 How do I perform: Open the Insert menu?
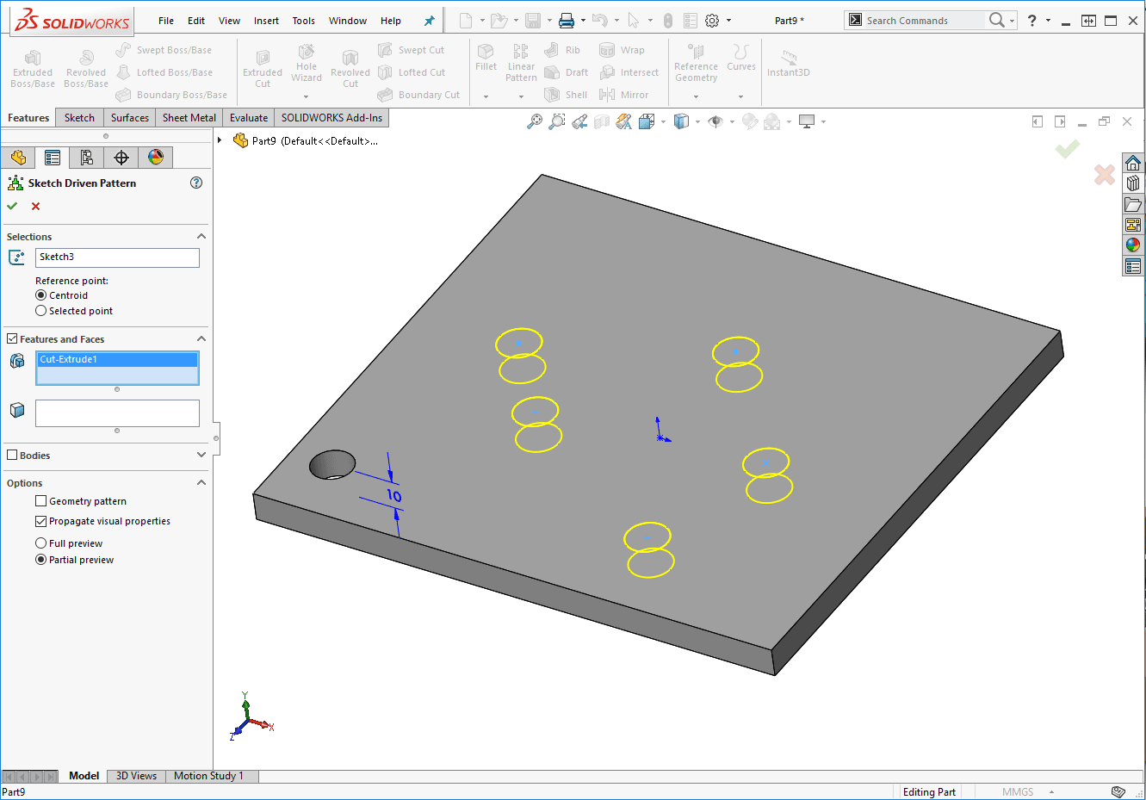pyautogui.click(x=266, y=21)
